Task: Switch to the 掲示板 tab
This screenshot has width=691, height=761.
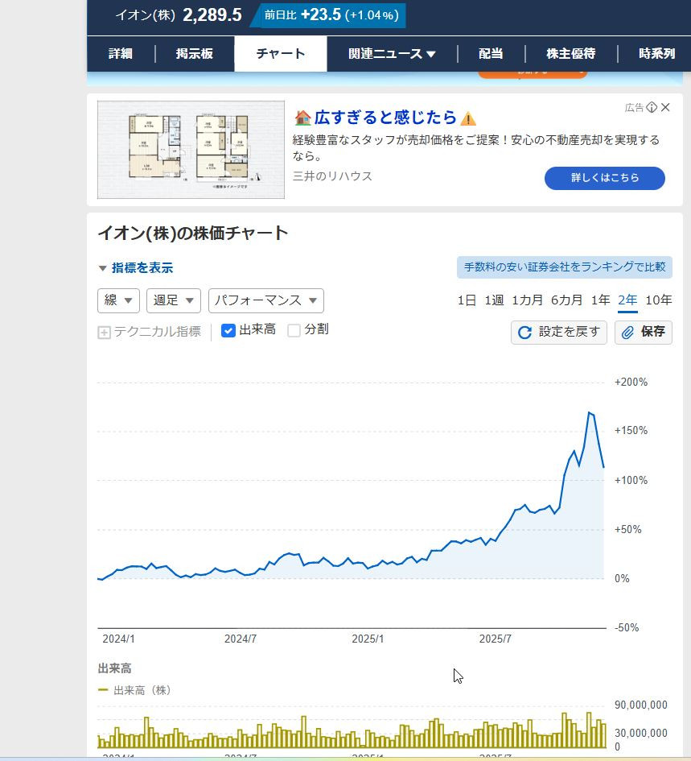Action: click(x=195, y=54)
